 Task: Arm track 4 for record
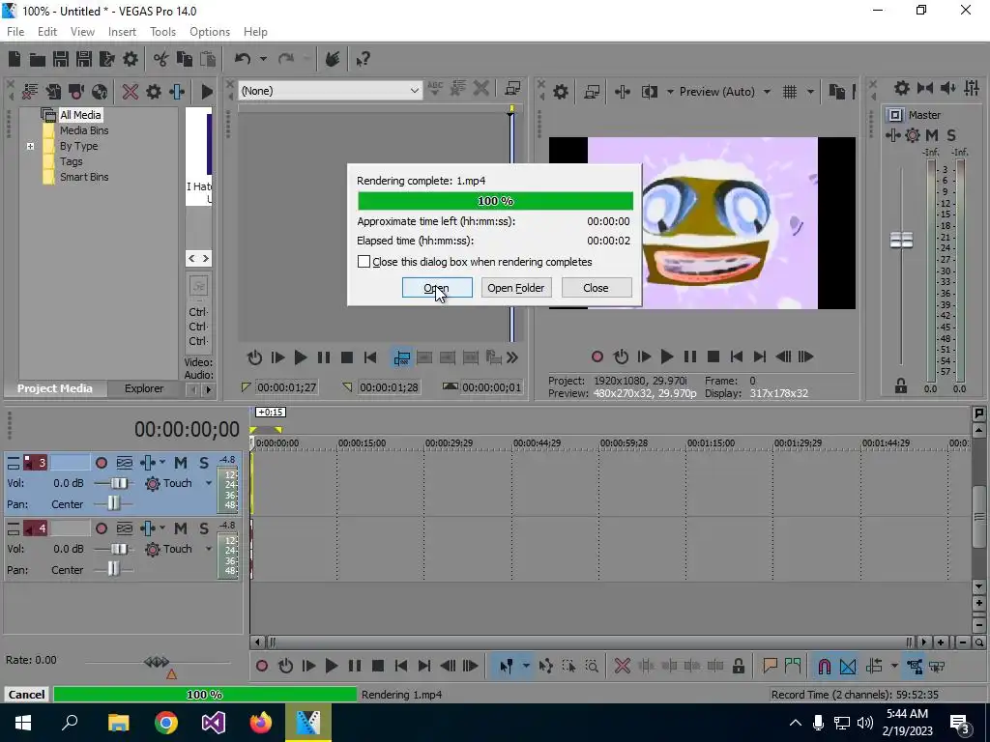click(x=101, y=528)
